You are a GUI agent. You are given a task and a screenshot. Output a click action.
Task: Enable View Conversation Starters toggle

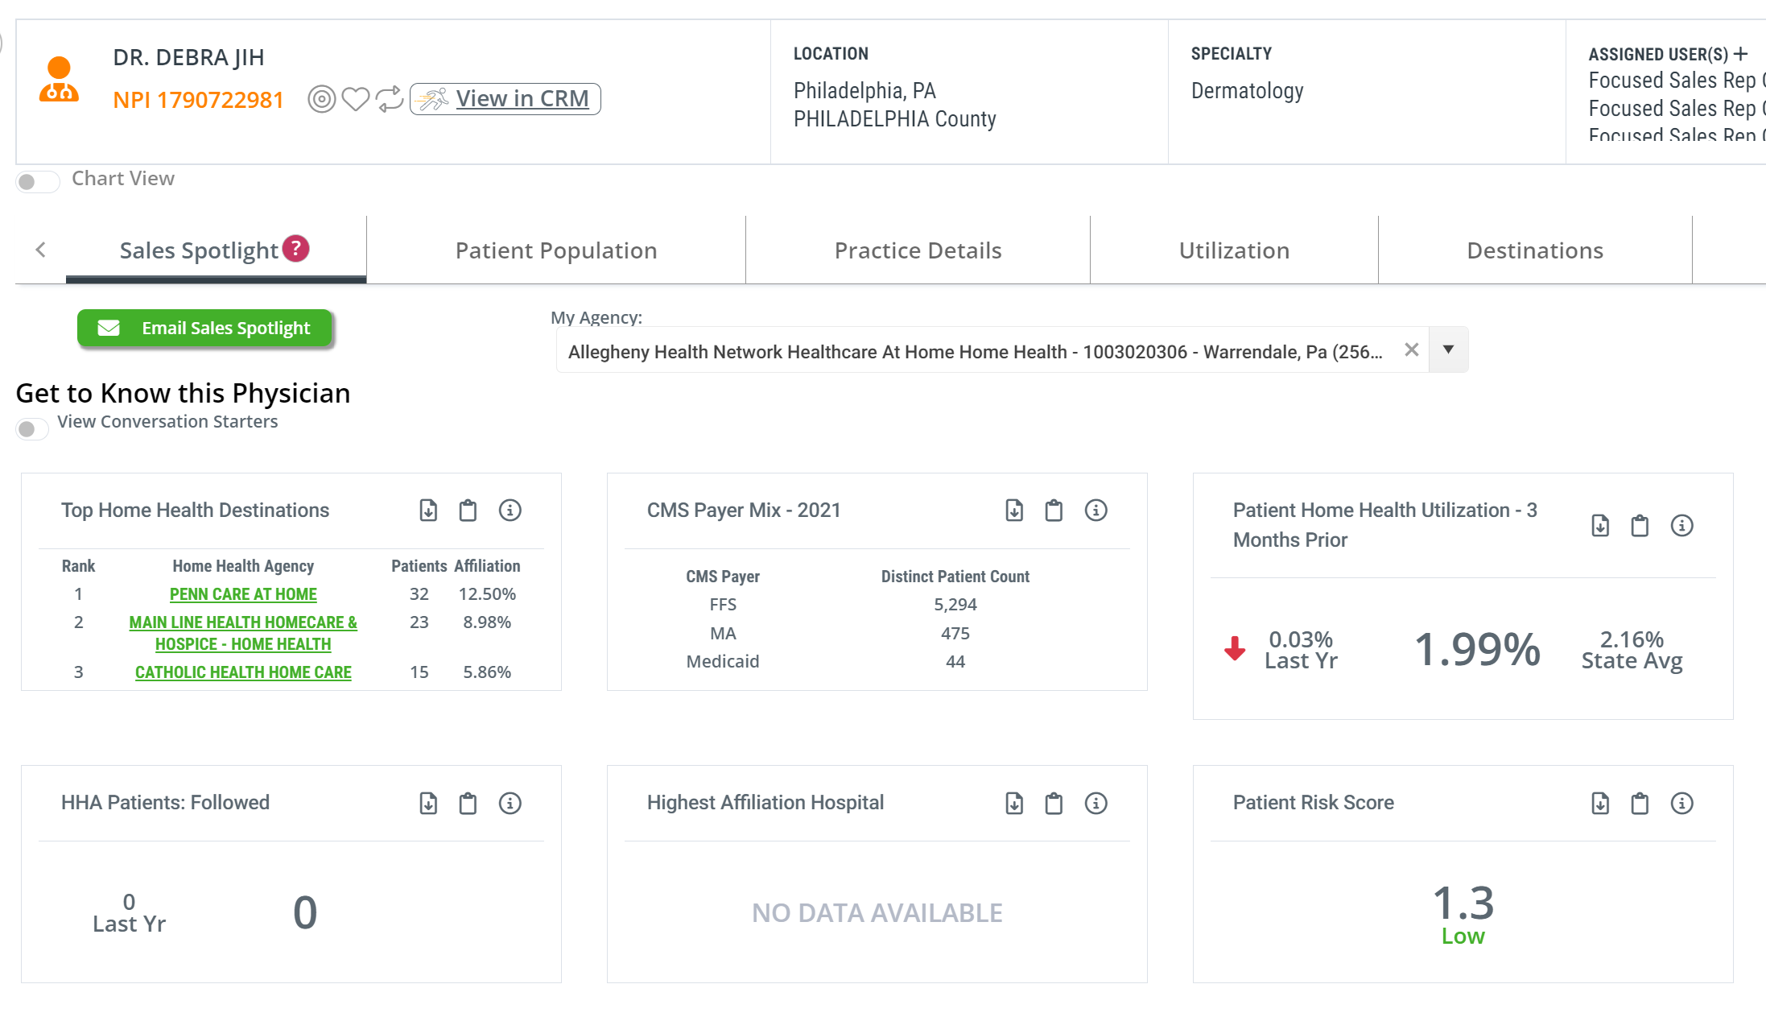[32, 428]
